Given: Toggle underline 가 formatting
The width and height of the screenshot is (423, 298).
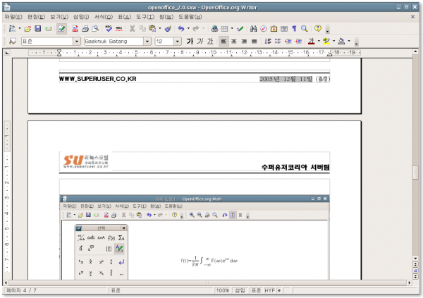Looking at the screenshot, I should pyautogui.click(x=210, y=42).
